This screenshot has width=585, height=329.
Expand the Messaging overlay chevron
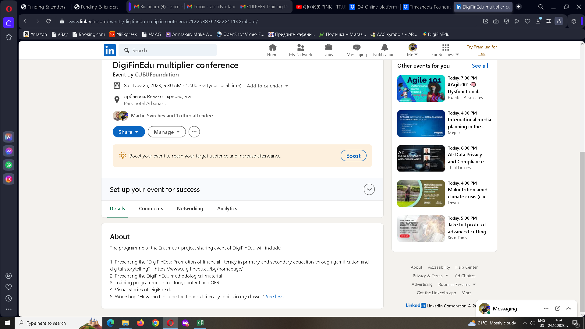coord(569,309)
